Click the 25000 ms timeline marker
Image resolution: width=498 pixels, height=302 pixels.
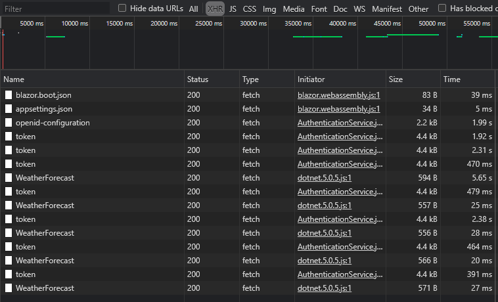(209, 24)
